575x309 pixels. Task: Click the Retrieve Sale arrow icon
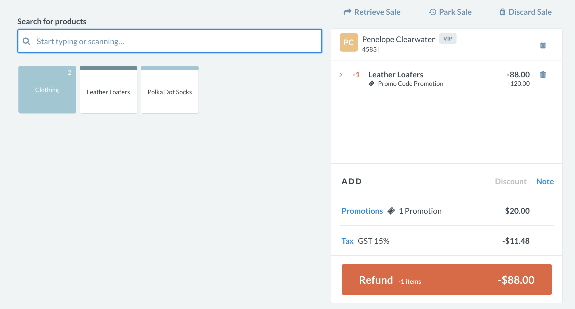point(347,12)
